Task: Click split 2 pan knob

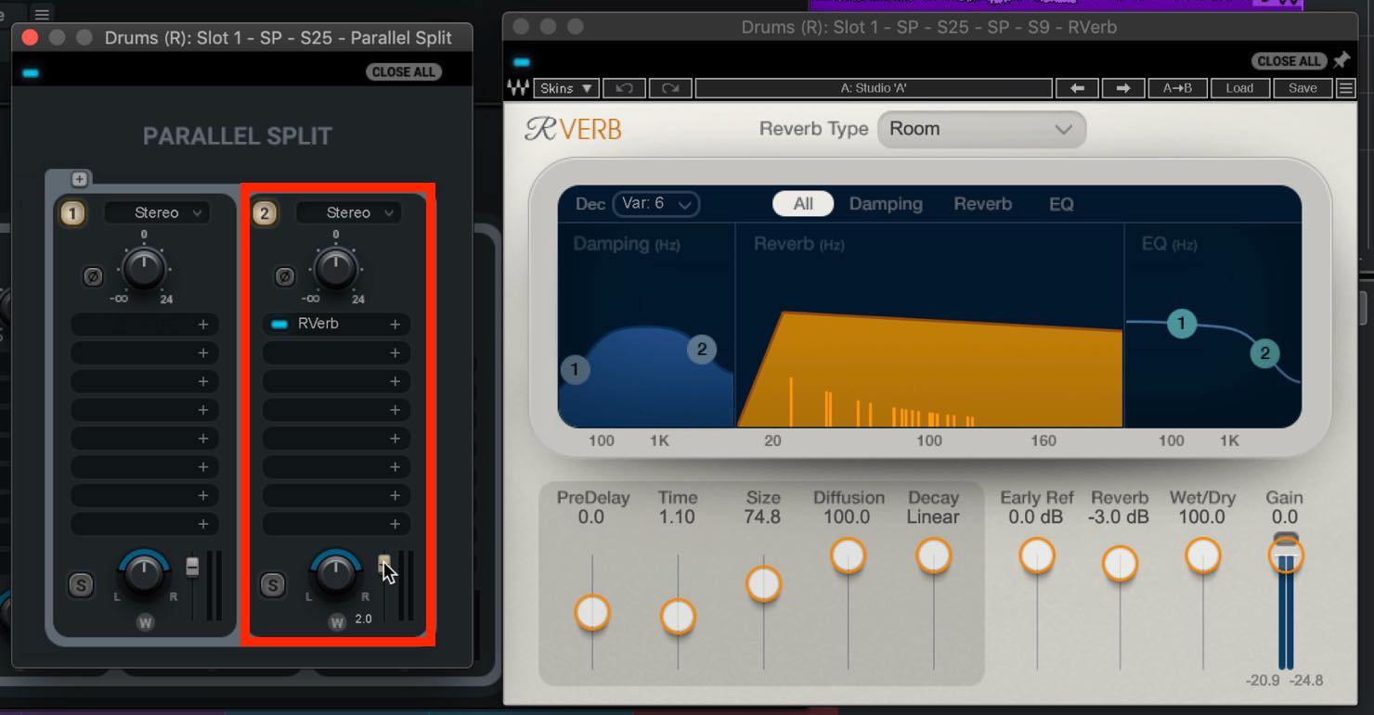Action: coord(335,575)
